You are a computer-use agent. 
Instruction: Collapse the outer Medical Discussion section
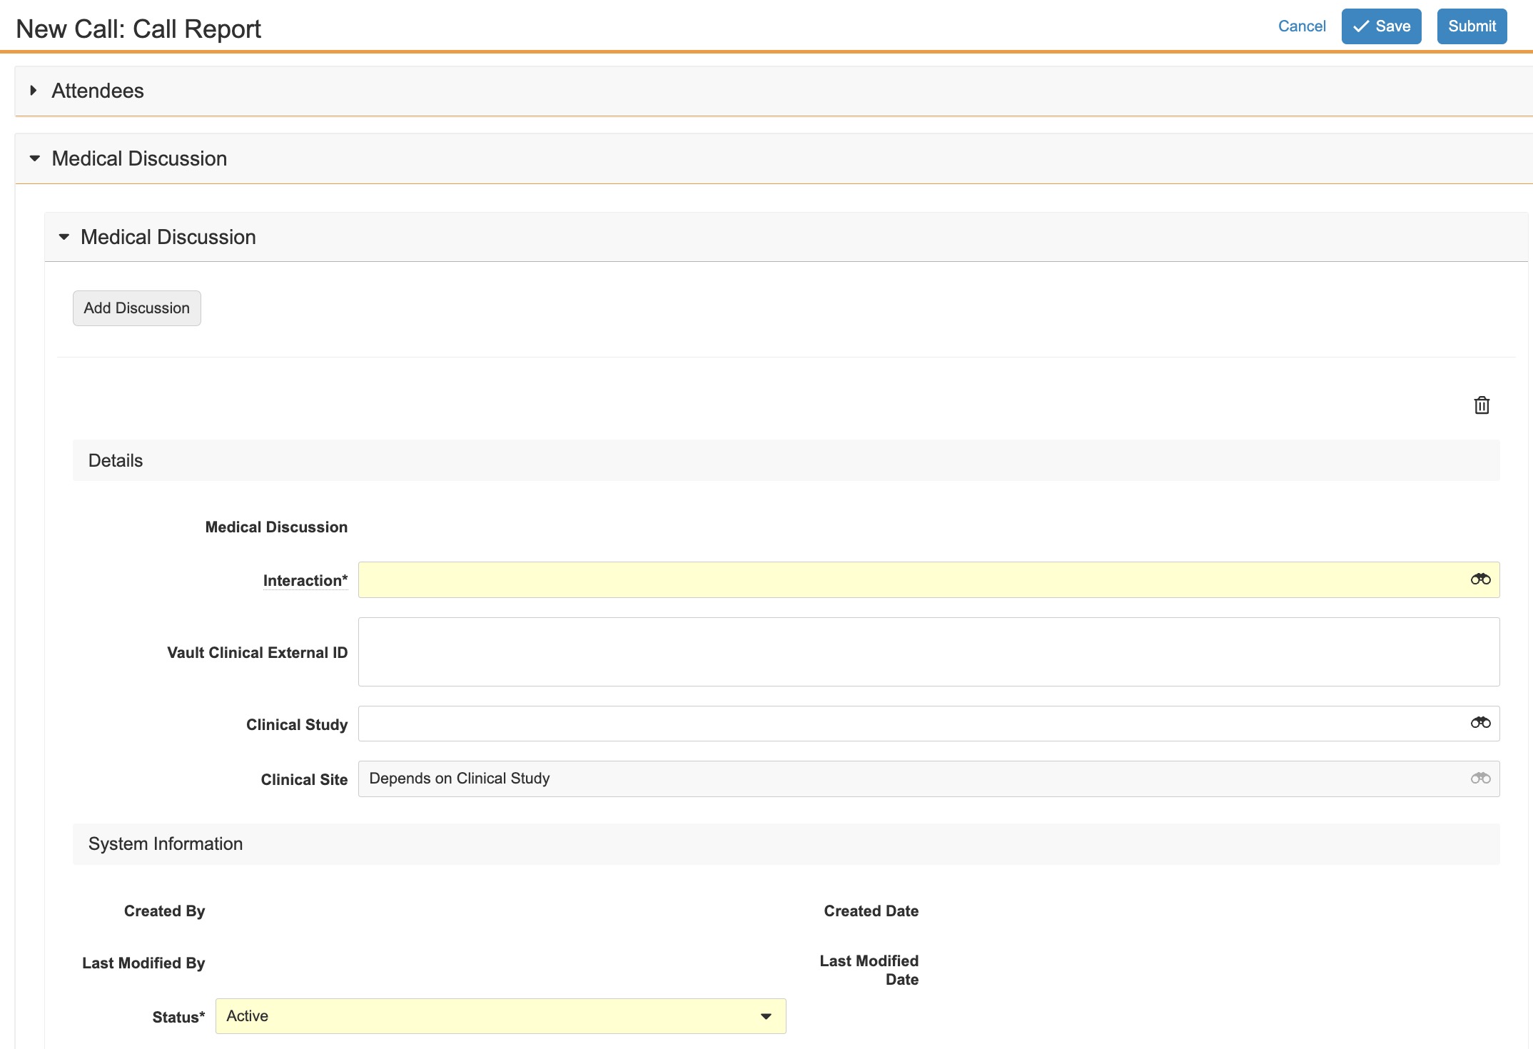coord(34,158)
